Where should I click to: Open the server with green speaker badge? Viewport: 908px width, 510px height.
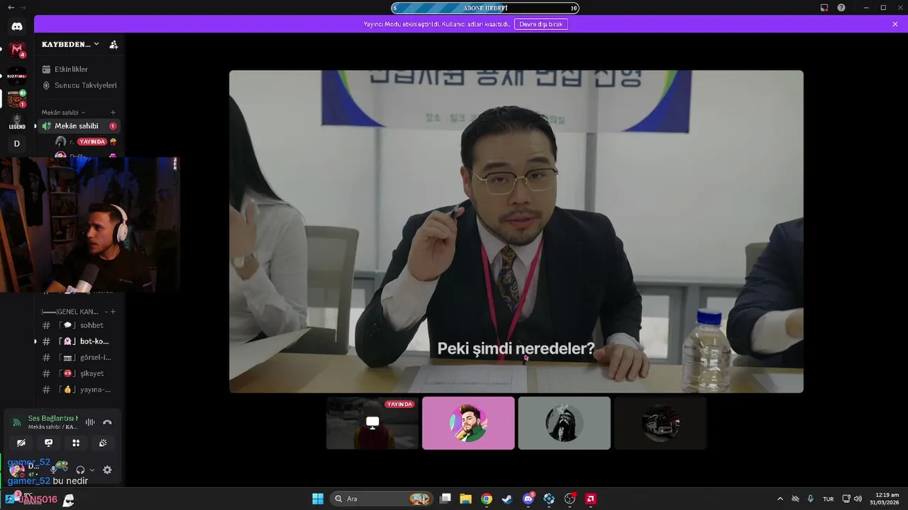(16, 98)
